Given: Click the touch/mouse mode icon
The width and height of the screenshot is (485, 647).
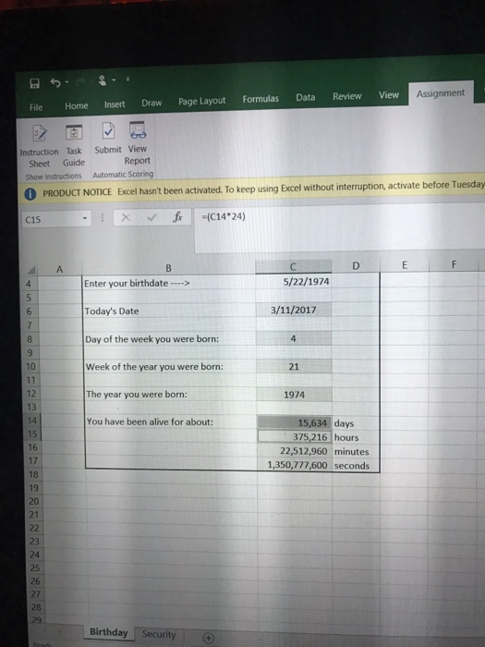Looking at the screenshot, I should [x=103, y=80].
